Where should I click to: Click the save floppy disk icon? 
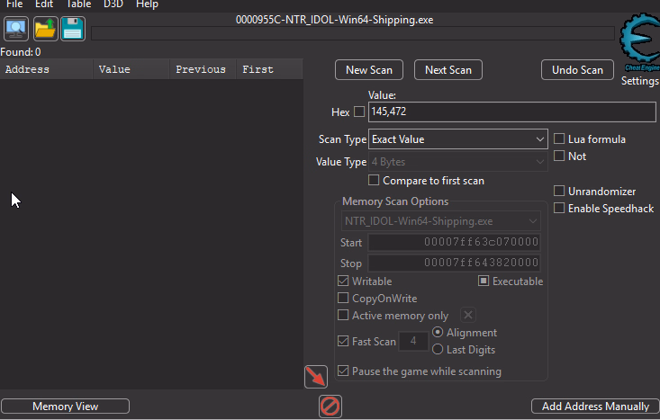pos(73,30)
